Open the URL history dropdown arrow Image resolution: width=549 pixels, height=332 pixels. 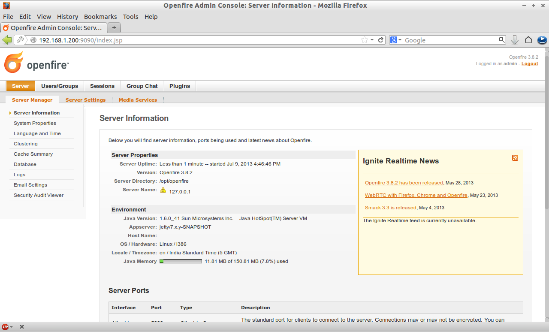372,40
